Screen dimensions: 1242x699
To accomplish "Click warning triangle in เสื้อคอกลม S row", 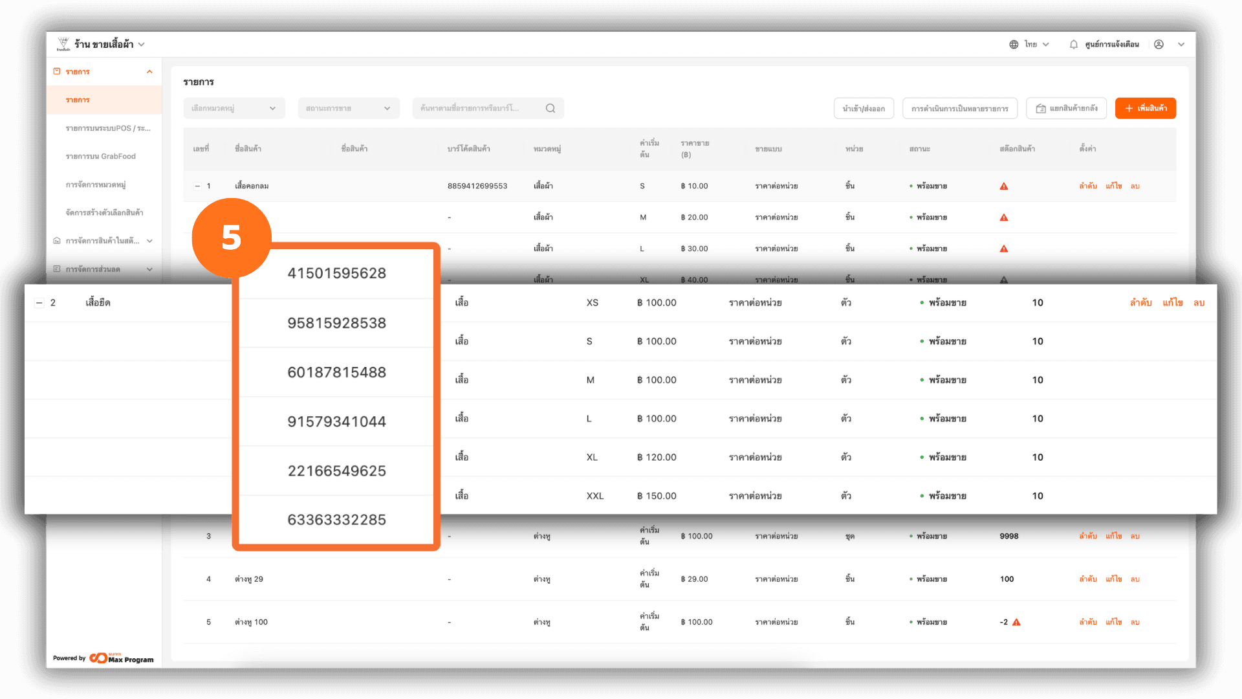I will coord(1004,186).
